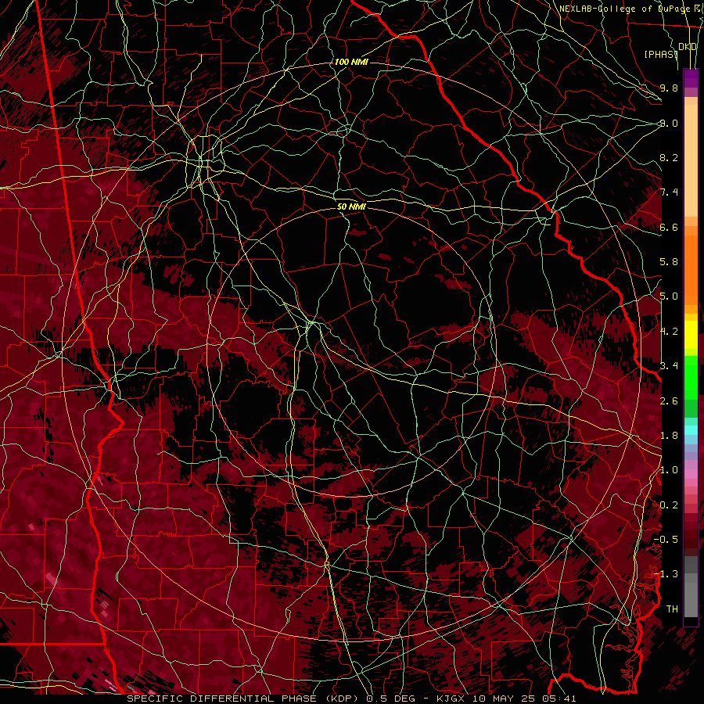The image size is (704, 704).
Task: Pick the cyan segment of the color bar
Action: (691, 430)
